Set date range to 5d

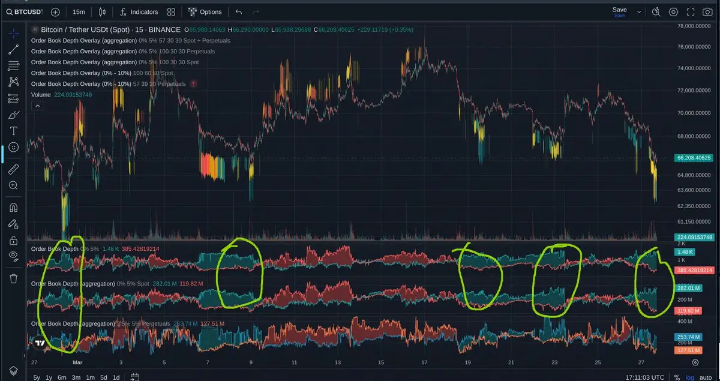point(103,377)
